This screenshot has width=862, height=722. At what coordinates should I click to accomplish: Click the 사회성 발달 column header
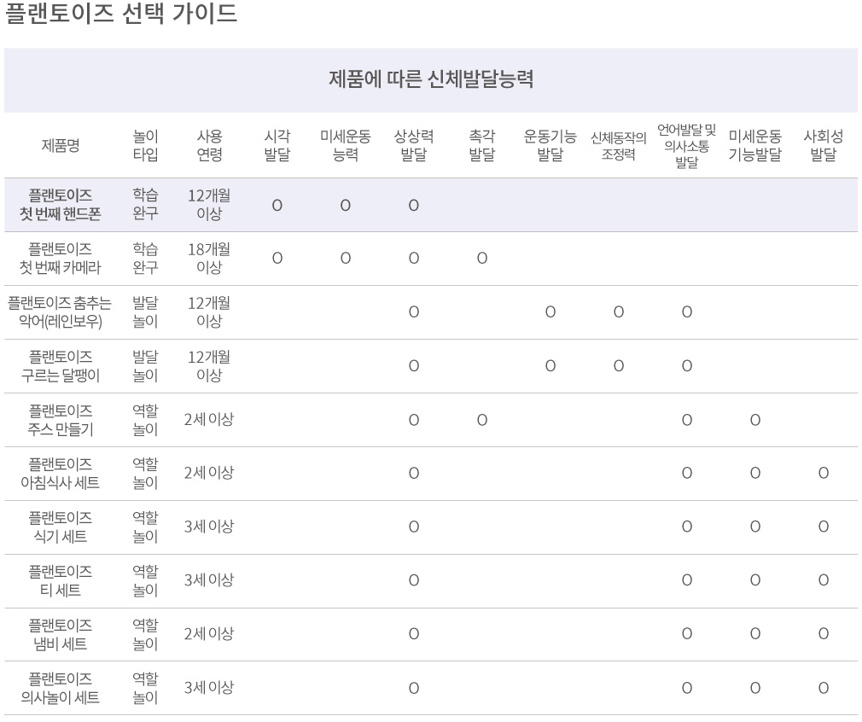(x=824, y=145)
